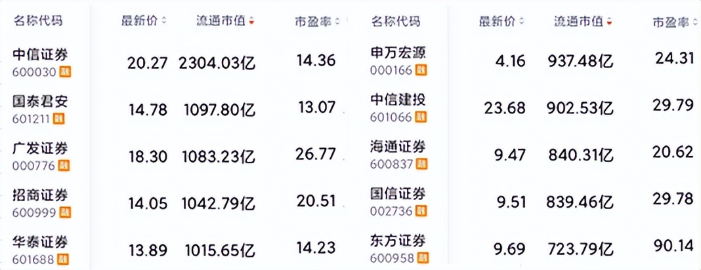
Task: Sort left table by 最新价 arrow
Action: [163, 21]
